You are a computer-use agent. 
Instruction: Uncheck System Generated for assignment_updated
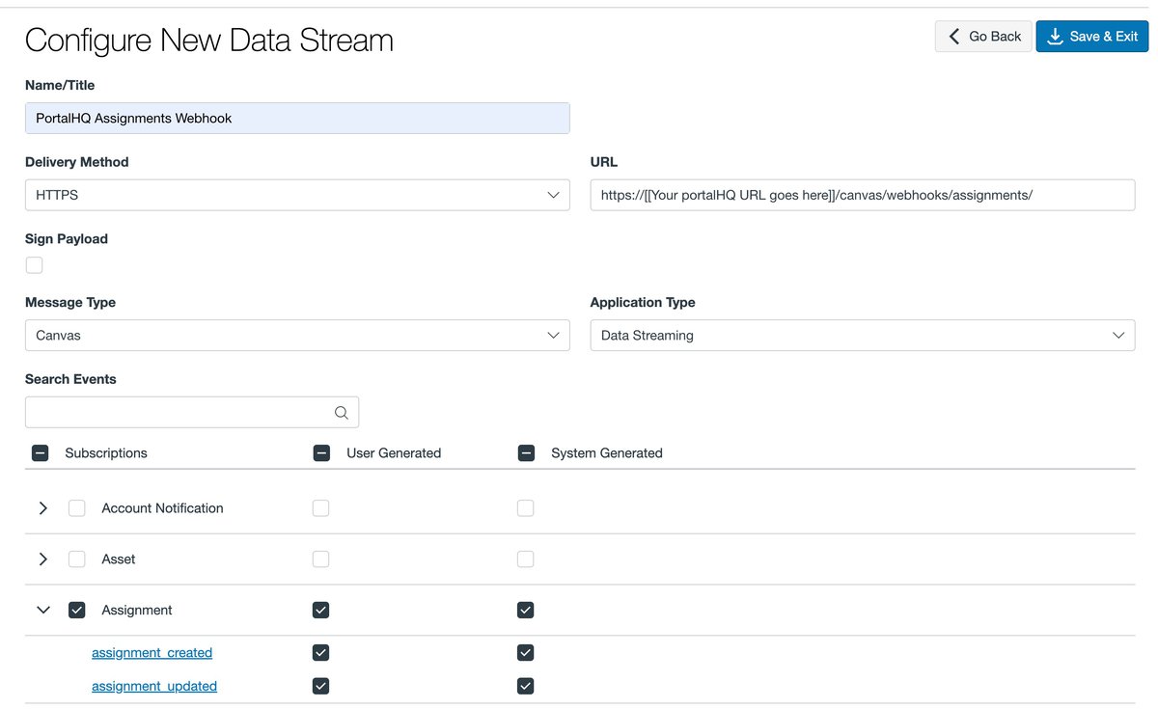click(526, 687)
